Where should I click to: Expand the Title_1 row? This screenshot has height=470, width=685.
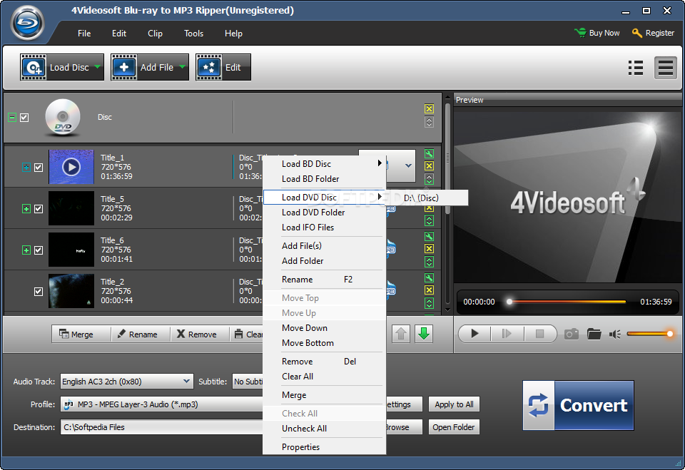26,168
